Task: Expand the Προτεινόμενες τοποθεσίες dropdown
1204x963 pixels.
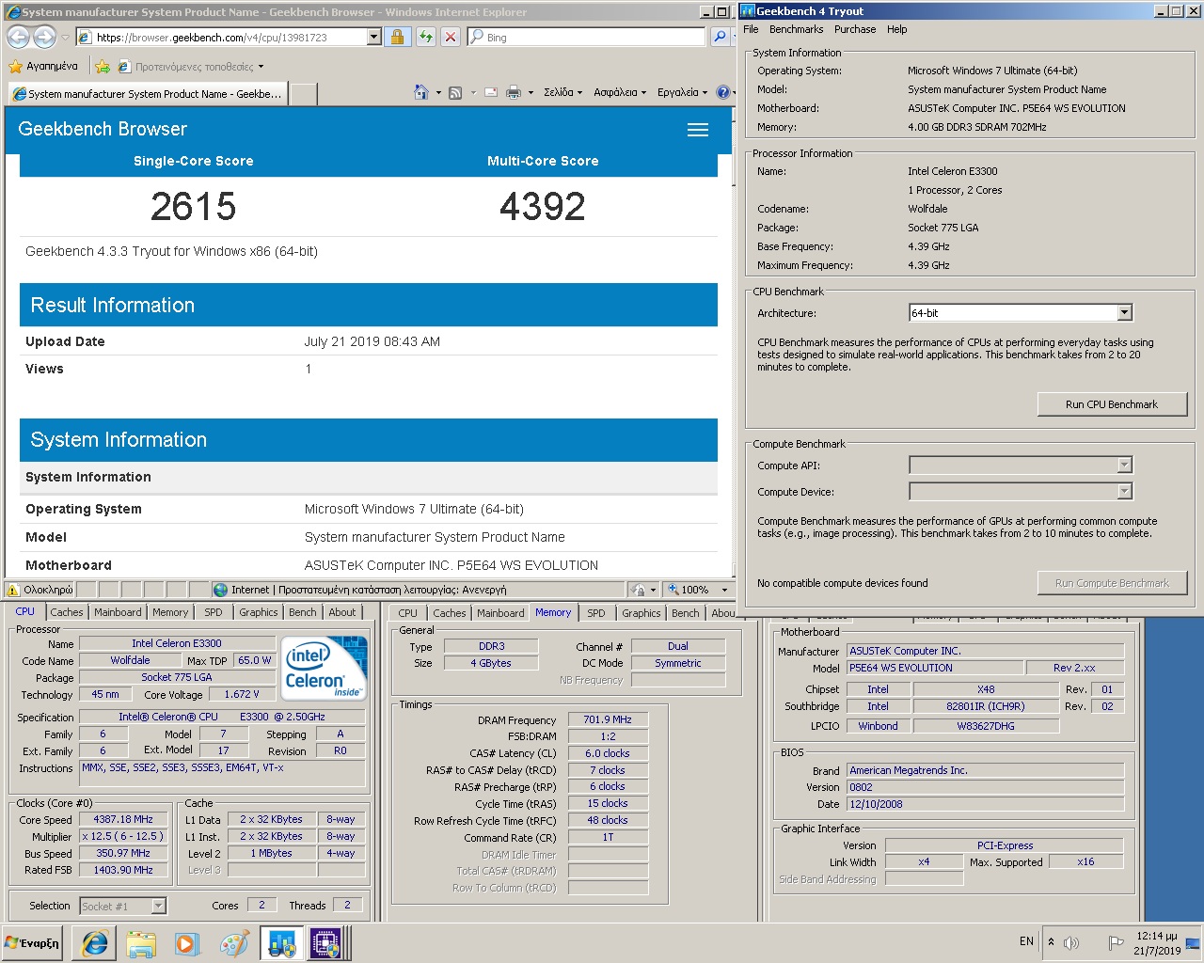Action: [x=261, y=67]
